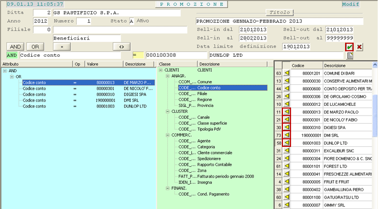Click the arrow for CONSERVE ALIMENTARI row
The width and height of the screenshot is (378, 209).
(x=286, y=81)
